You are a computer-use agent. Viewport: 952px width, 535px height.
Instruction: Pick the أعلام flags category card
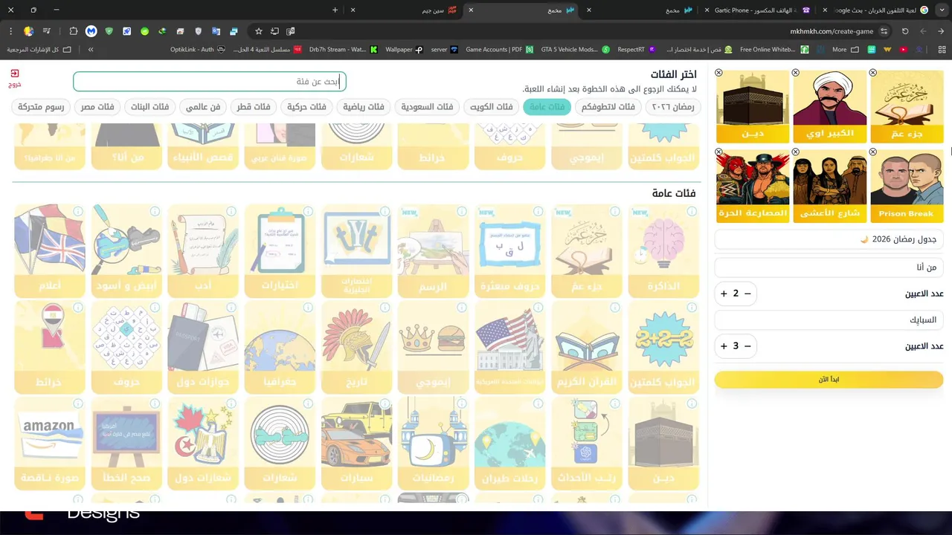(50, 251)
